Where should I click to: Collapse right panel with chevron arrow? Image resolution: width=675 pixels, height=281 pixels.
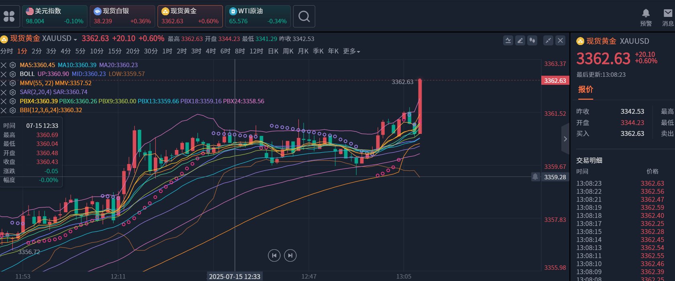point(565,139)
